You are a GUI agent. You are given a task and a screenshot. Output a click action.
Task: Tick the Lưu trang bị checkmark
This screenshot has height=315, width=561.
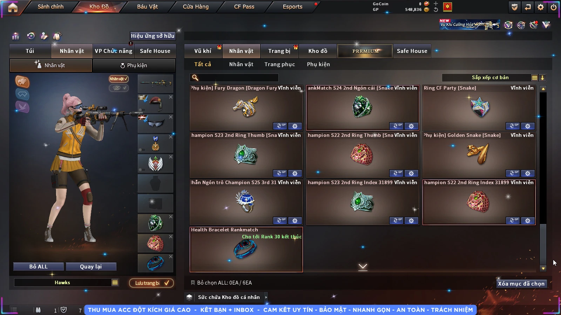tap(167, 283)
